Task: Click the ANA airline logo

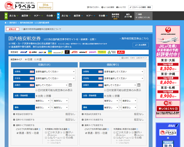Action: click(x=24, y=52)
